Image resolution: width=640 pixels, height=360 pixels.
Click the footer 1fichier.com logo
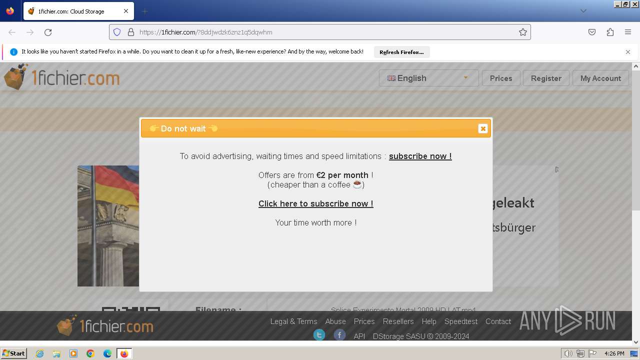pos(105,326)
